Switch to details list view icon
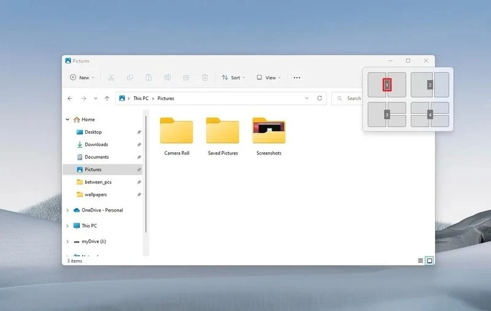This screenshot has width=491, height=311. point(420,261)
